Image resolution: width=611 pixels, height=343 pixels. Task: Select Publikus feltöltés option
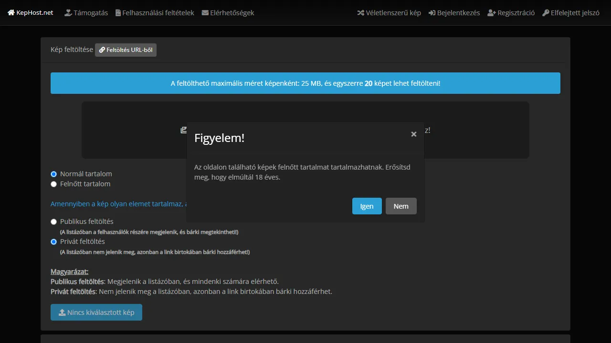point(53,221)
